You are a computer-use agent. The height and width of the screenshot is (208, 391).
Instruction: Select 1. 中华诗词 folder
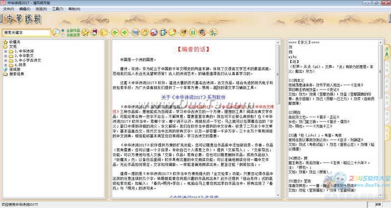(24, 51)
